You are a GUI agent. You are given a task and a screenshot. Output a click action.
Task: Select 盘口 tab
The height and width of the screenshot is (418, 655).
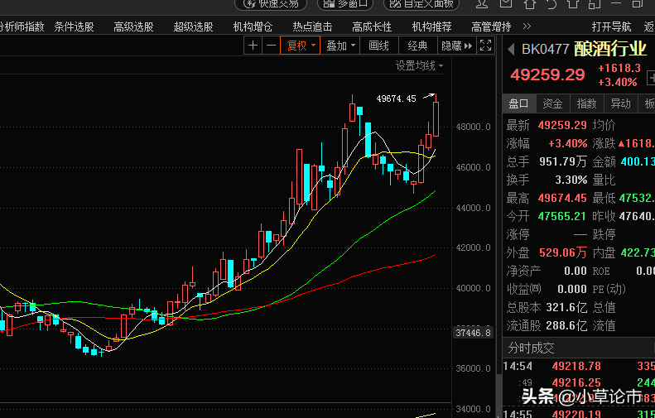[x=519, y=103]
